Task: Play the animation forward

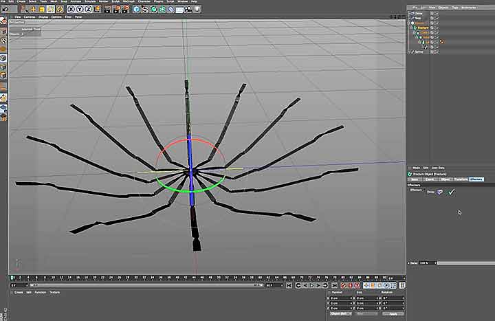Action: (x=311, y=285)
